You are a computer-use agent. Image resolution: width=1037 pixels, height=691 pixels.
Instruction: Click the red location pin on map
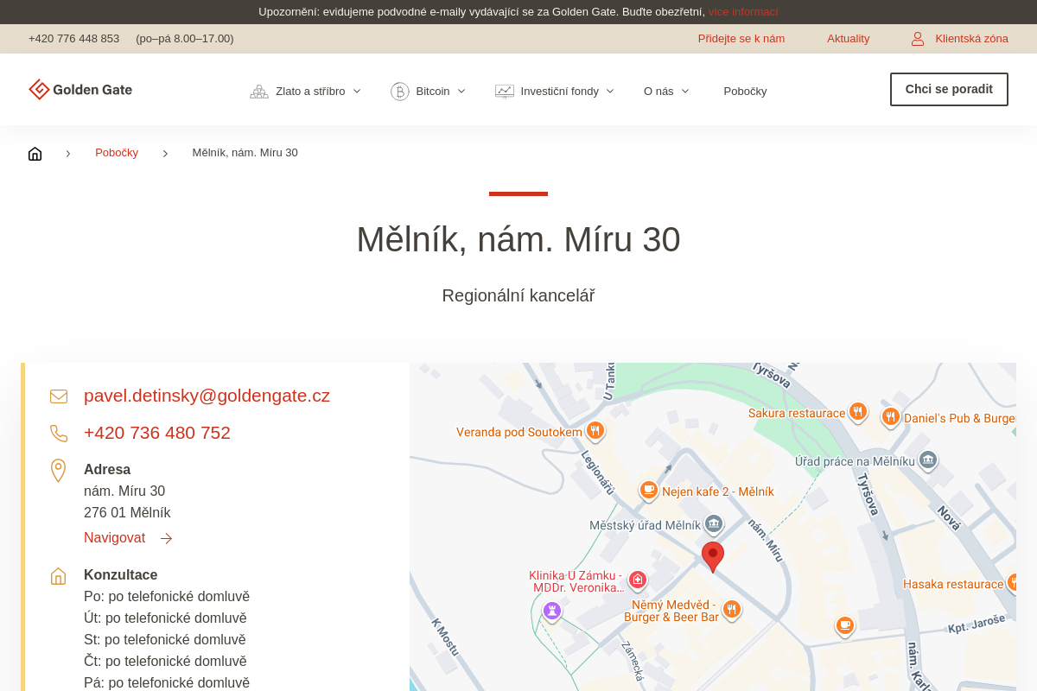pos(713,555)
